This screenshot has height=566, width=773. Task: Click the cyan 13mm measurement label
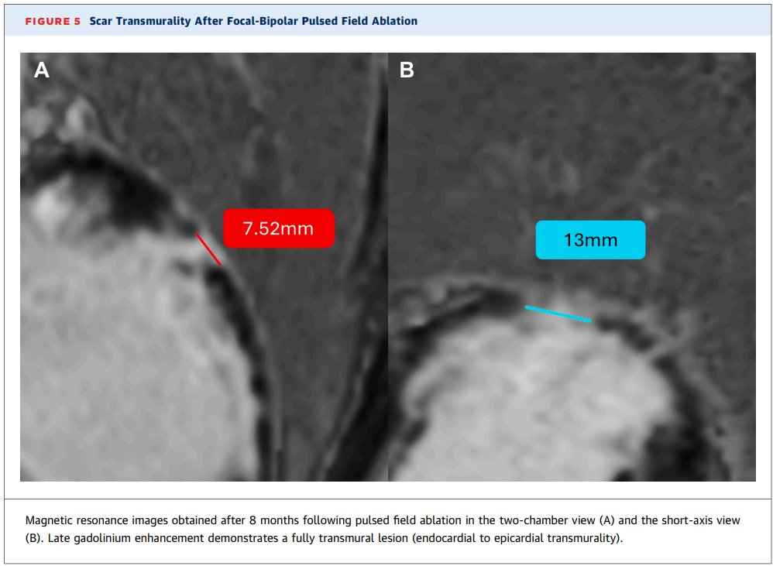pyautogui.click(x=590, y=240)
